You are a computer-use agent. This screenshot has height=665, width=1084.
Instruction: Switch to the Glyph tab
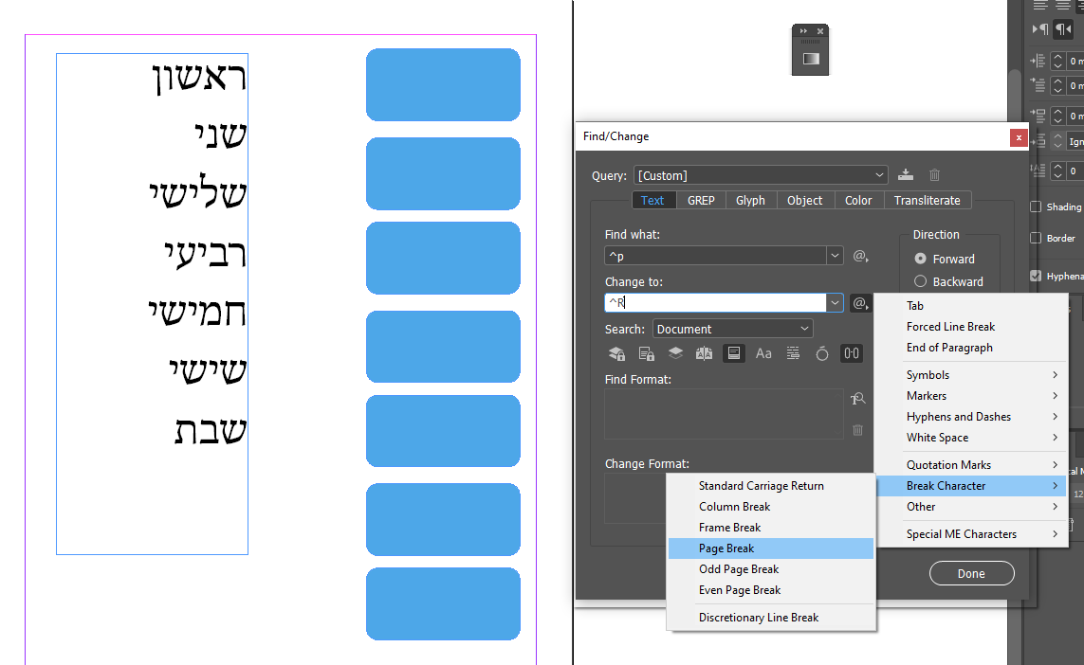750,200
